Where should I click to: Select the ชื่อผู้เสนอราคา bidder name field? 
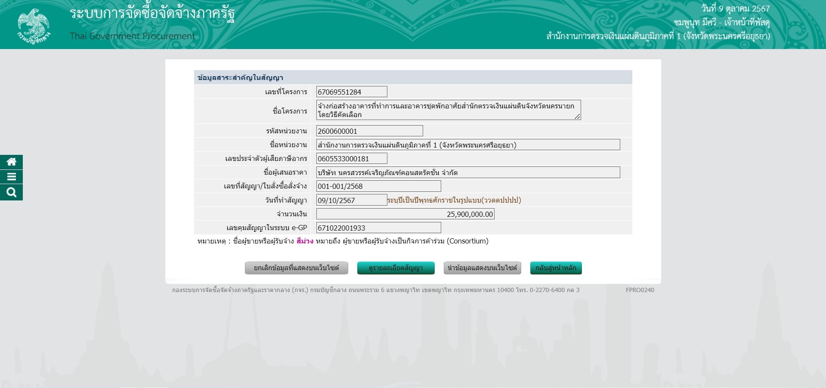[468, 172]
